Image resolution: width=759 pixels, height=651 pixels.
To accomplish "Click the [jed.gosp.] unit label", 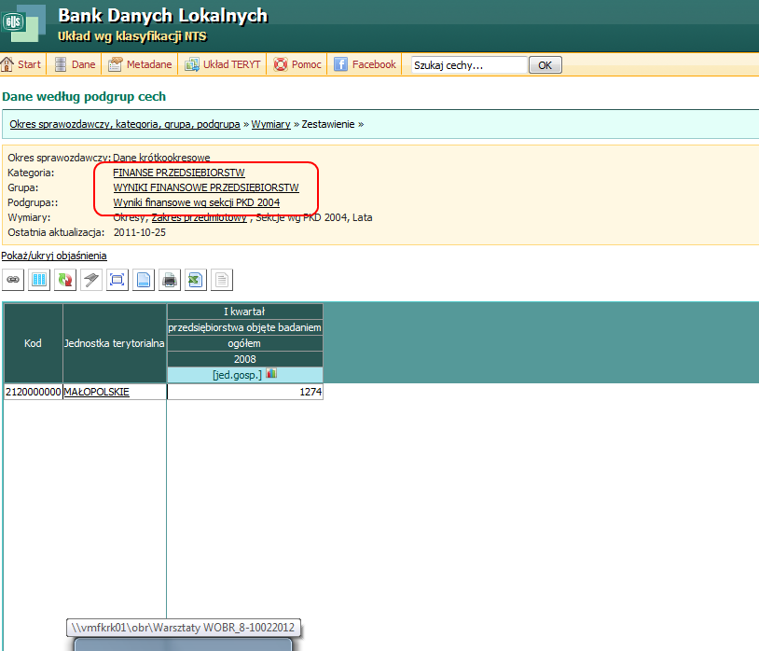I will [237, 375].
